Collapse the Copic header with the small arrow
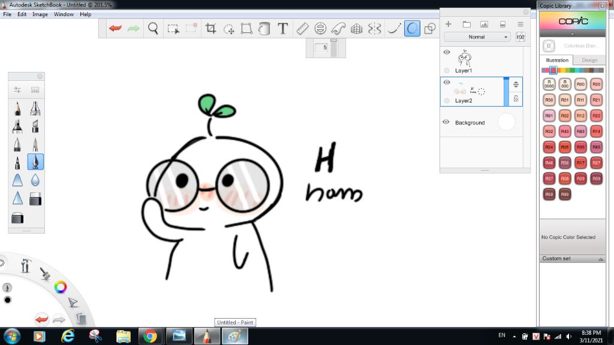This screenshot has height=345, width=614. click(573, 34)
